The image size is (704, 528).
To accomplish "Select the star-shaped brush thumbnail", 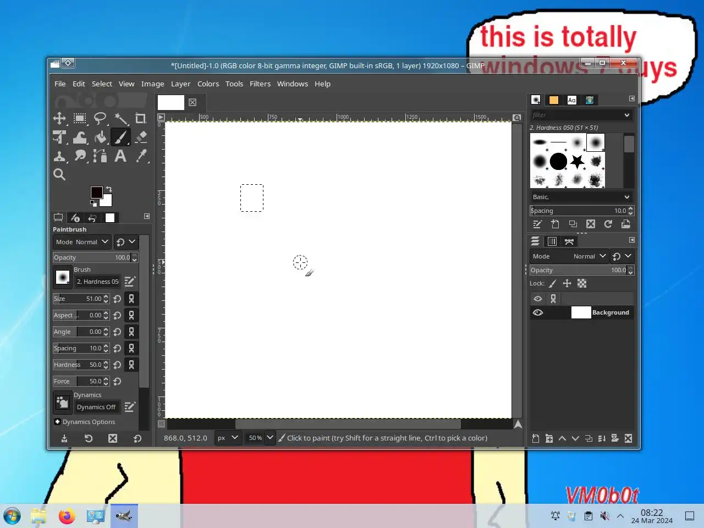I will 577,161.
